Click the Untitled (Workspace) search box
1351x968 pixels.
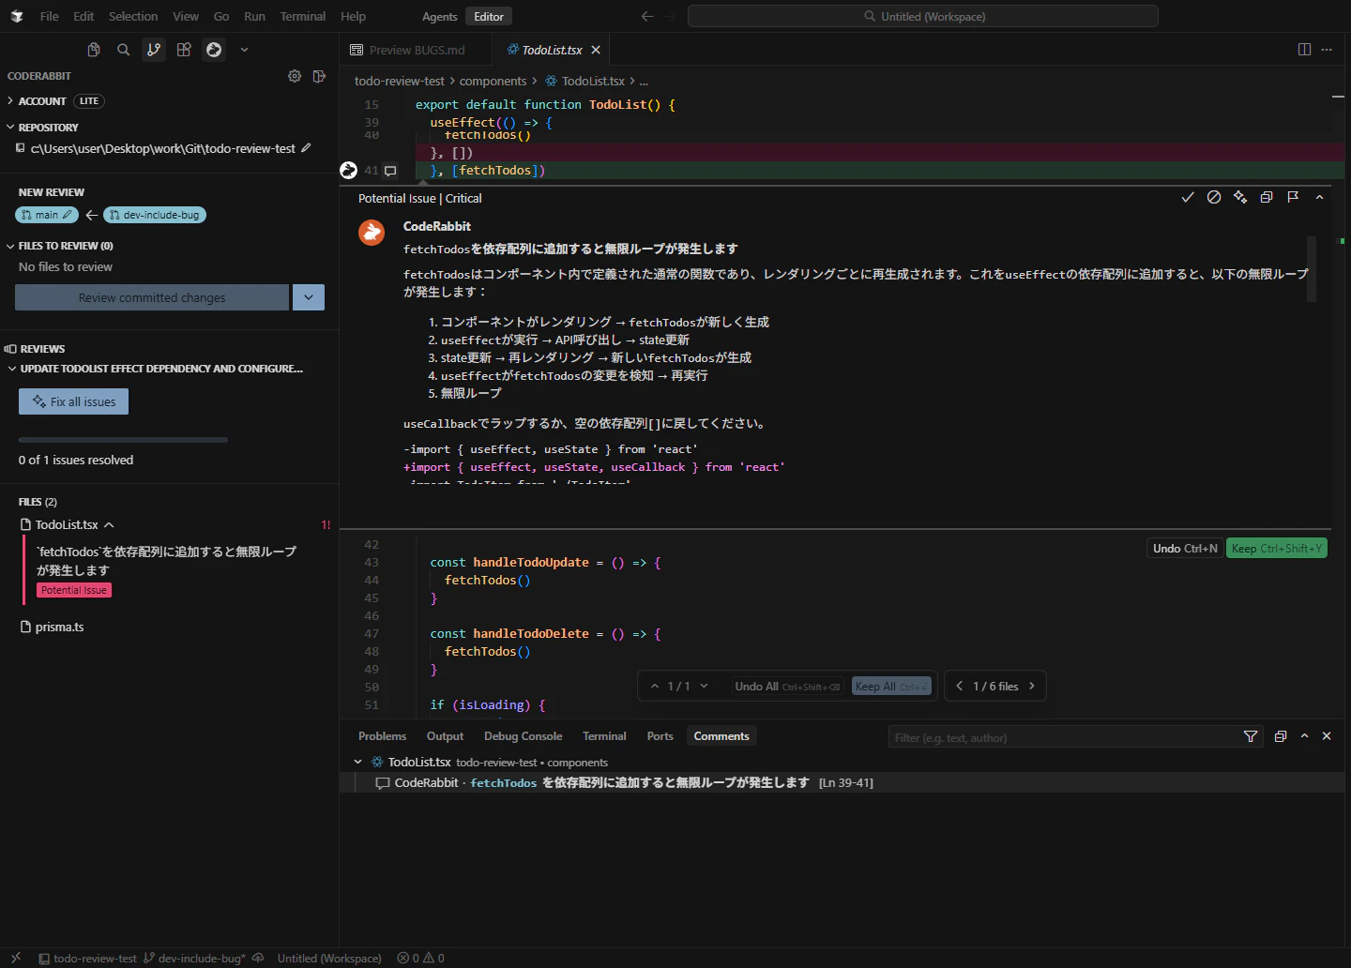pyautogui.click(x=923, y=16)
